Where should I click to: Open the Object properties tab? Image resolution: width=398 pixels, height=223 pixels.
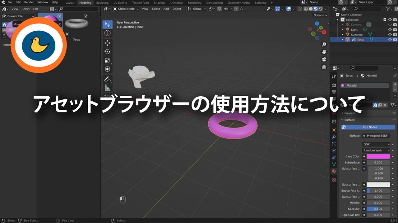[x=334, y=130]
